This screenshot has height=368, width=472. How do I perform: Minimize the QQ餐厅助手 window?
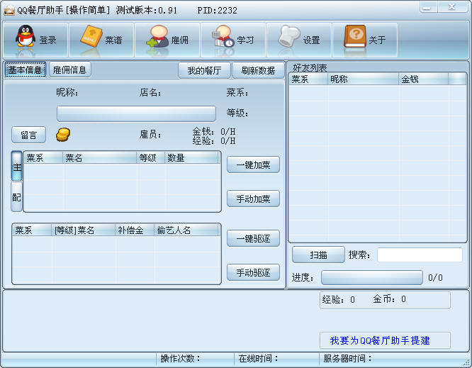[429, 6]
